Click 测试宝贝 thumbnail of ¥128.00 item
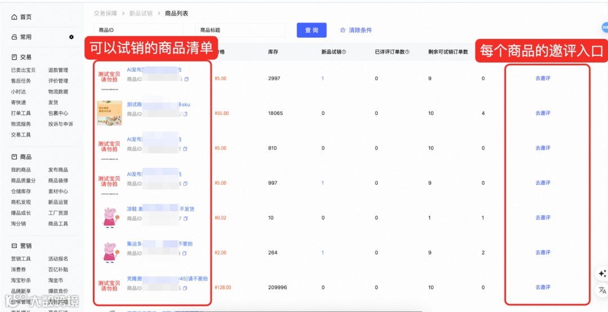Image resolution: width=608 pixels, height=312 pixels. click(x=109, y=286)
